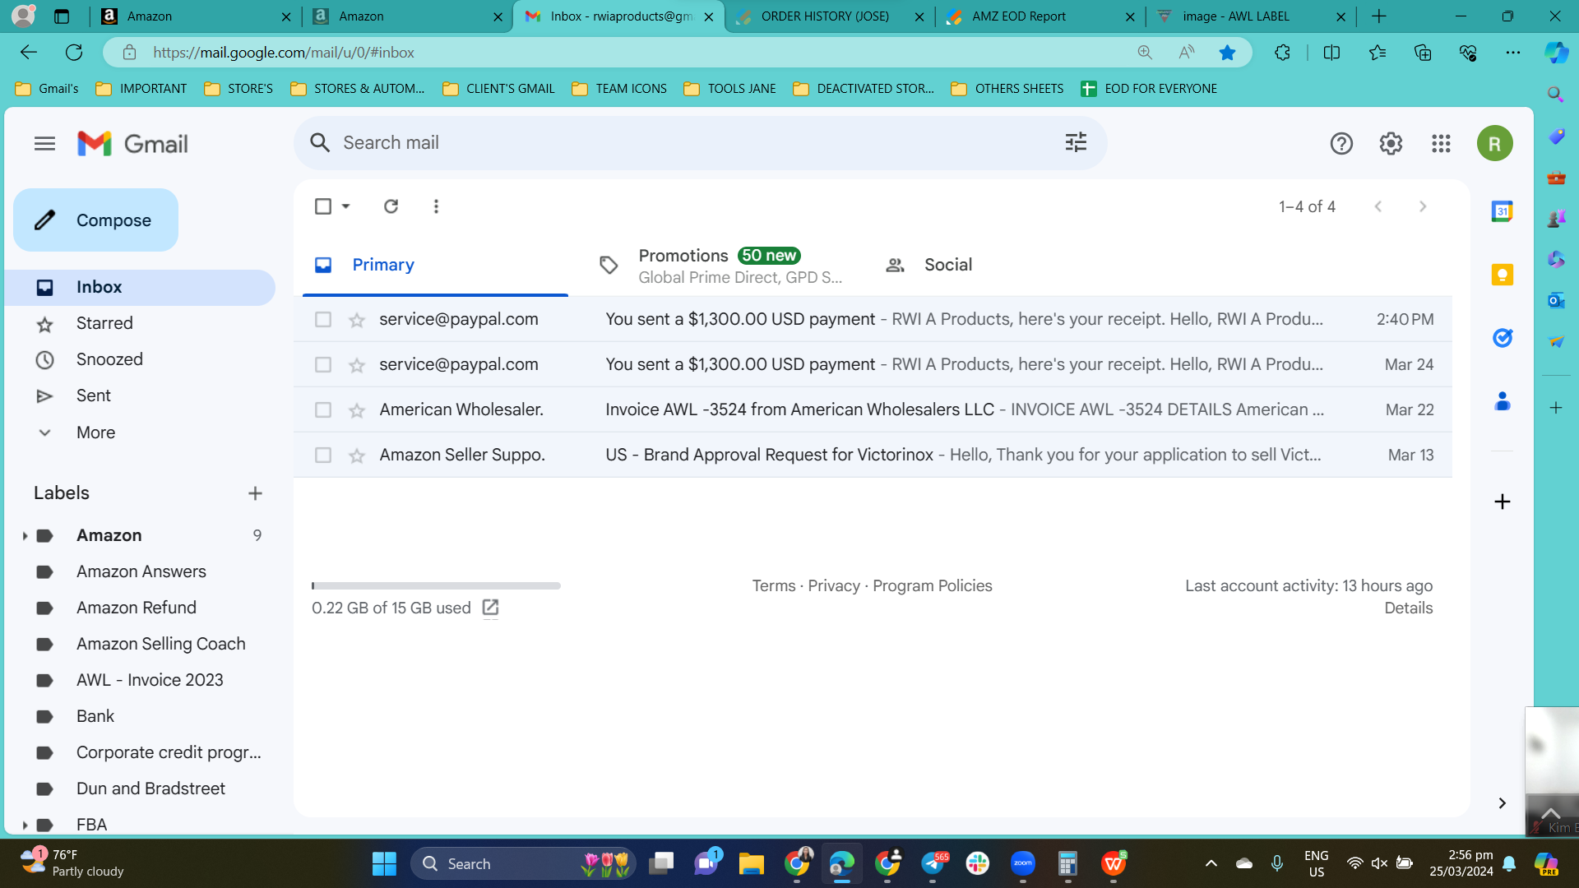1579x888 pixels.
Task: Get add-ons via the plus icon in Gmail side panel
Action: 1503,502
